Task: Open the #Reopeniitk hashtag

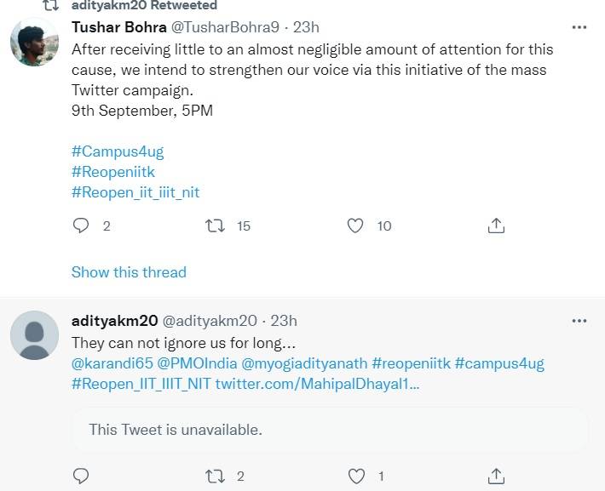Action: [x=113, y=172]
